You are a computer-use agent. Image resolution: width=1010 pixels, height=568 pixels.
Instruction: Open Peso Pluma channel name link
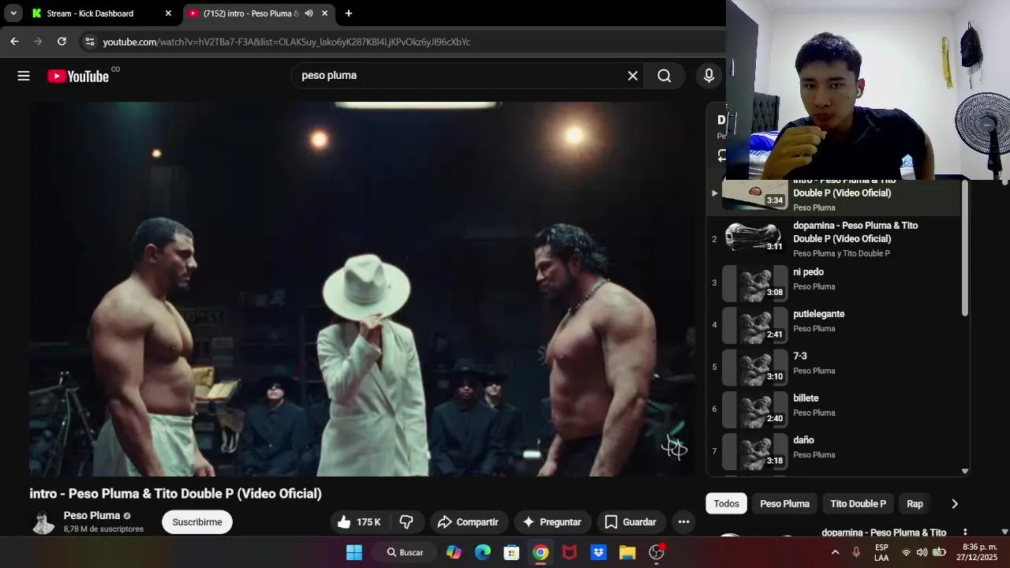tap(92, 516)
